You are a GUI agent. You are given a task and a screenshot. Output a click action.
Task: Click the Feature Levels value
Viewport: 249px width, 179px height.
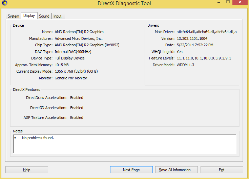click(204, 58)
